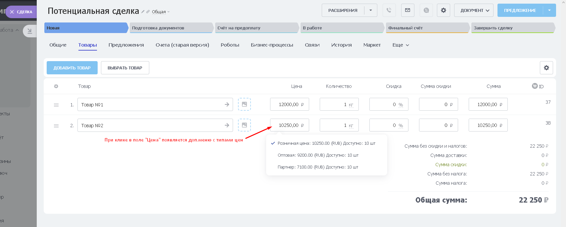This screenshot has width=566, height=227.
Task: Click the phone call icon in header
Action: click(389, 10)
